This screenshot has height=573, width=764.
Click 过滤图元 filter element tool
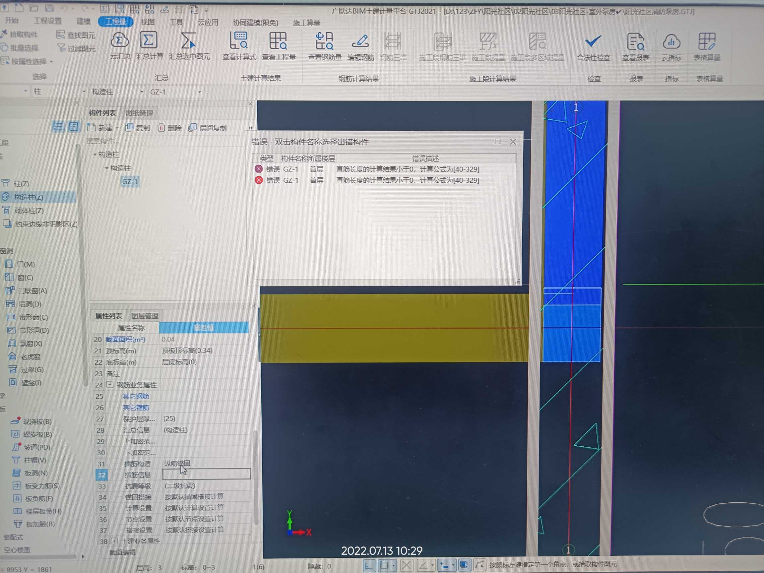76,48
